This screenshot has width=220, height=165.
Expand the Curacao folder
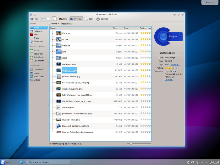tap(52, 33)
